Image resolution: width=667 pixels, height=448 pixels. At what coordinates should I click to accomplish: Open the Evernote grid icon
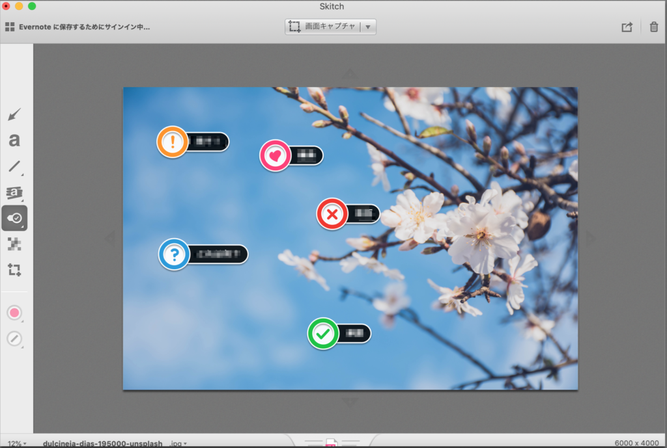[x=10, y=27]
